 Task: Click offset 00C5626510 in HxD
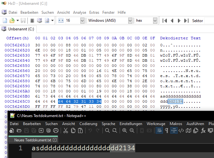click(x=17, y=45)
